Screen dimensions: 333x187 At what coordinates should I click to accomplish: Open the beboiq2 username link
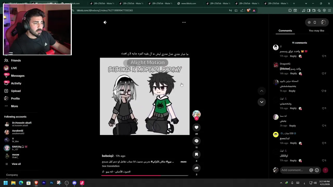108,156
